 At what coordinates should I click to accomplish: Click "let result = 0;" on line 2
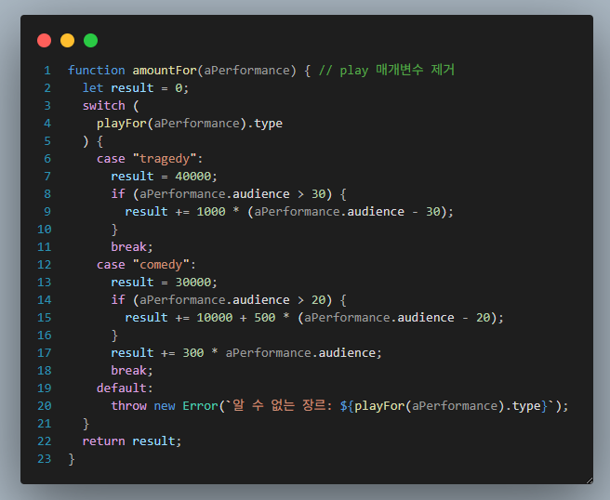click(x=136, y=88)
